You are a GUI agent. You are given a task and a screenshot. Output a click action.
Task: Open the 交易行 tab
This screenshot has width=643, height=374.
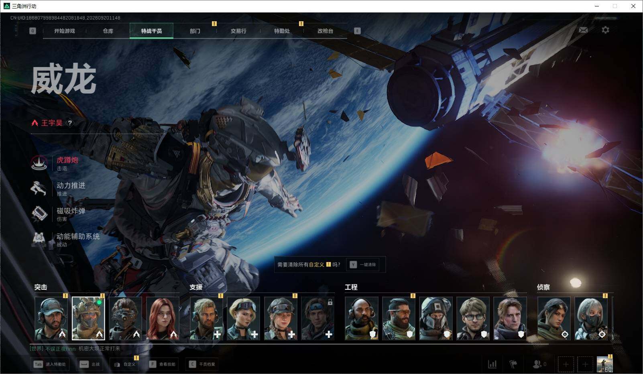[238, 31]
